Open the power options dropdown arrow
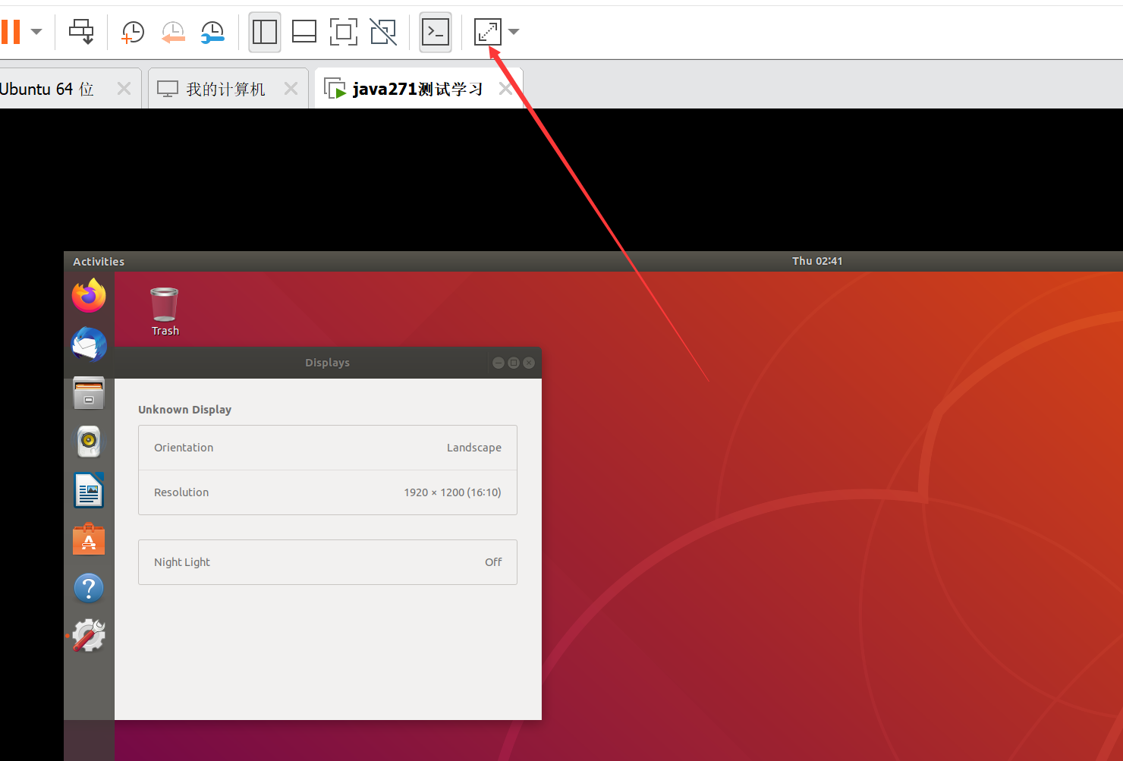 click(36, 32)
